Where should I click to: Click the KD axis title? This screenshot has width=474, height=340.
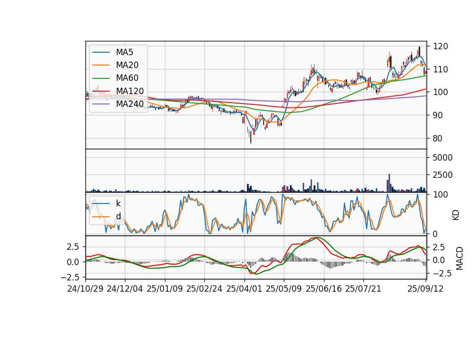pyautogui.click(x=456, y=215)
